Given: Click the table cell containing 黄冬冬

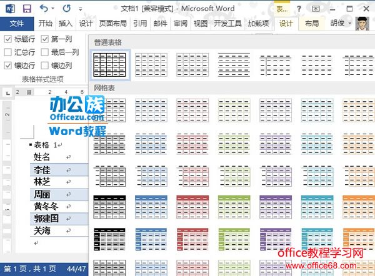Looking at the screenshot, I should pyautogui.click(x=59, y=207).
